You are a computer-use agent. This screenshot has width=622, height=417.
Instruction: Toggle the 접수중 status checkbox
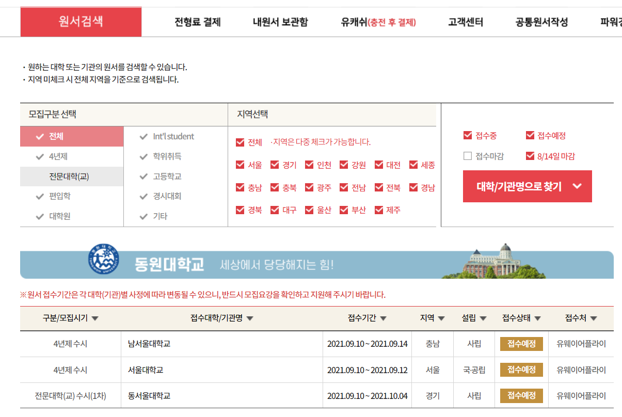tap(468, 135)
